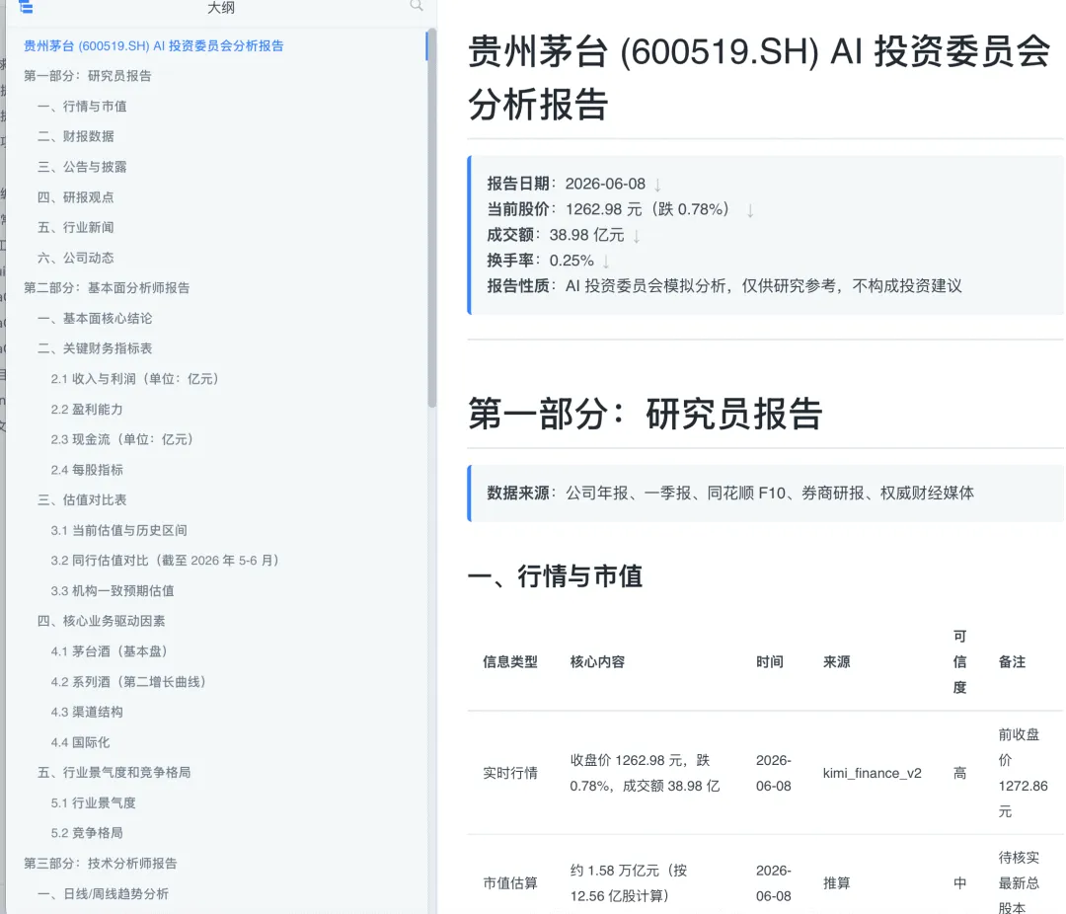The width and height of the screenshot is (1066, 914).
Task: Click the 市值估算 table cell
Action: tap(510, 883)
